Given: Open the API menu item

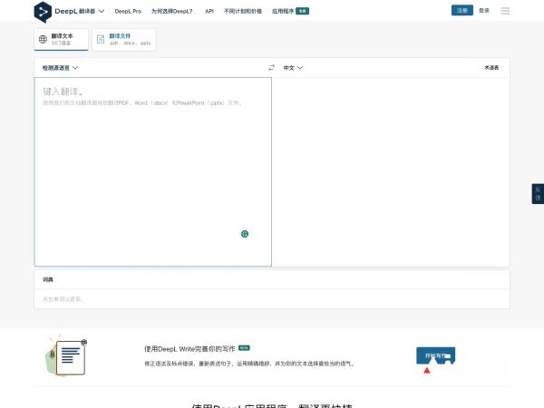Looking at the screenshot, I should click(x=209, y=11).
